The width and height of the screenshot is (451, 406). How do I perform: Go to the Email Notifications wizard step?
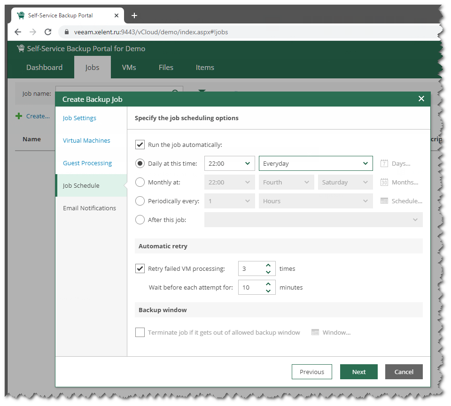(89, 208)
